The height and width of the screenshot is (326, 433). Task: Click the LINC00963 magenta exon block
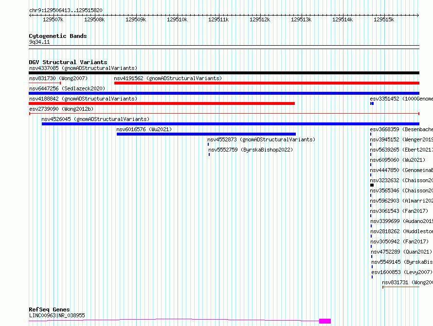325,321
